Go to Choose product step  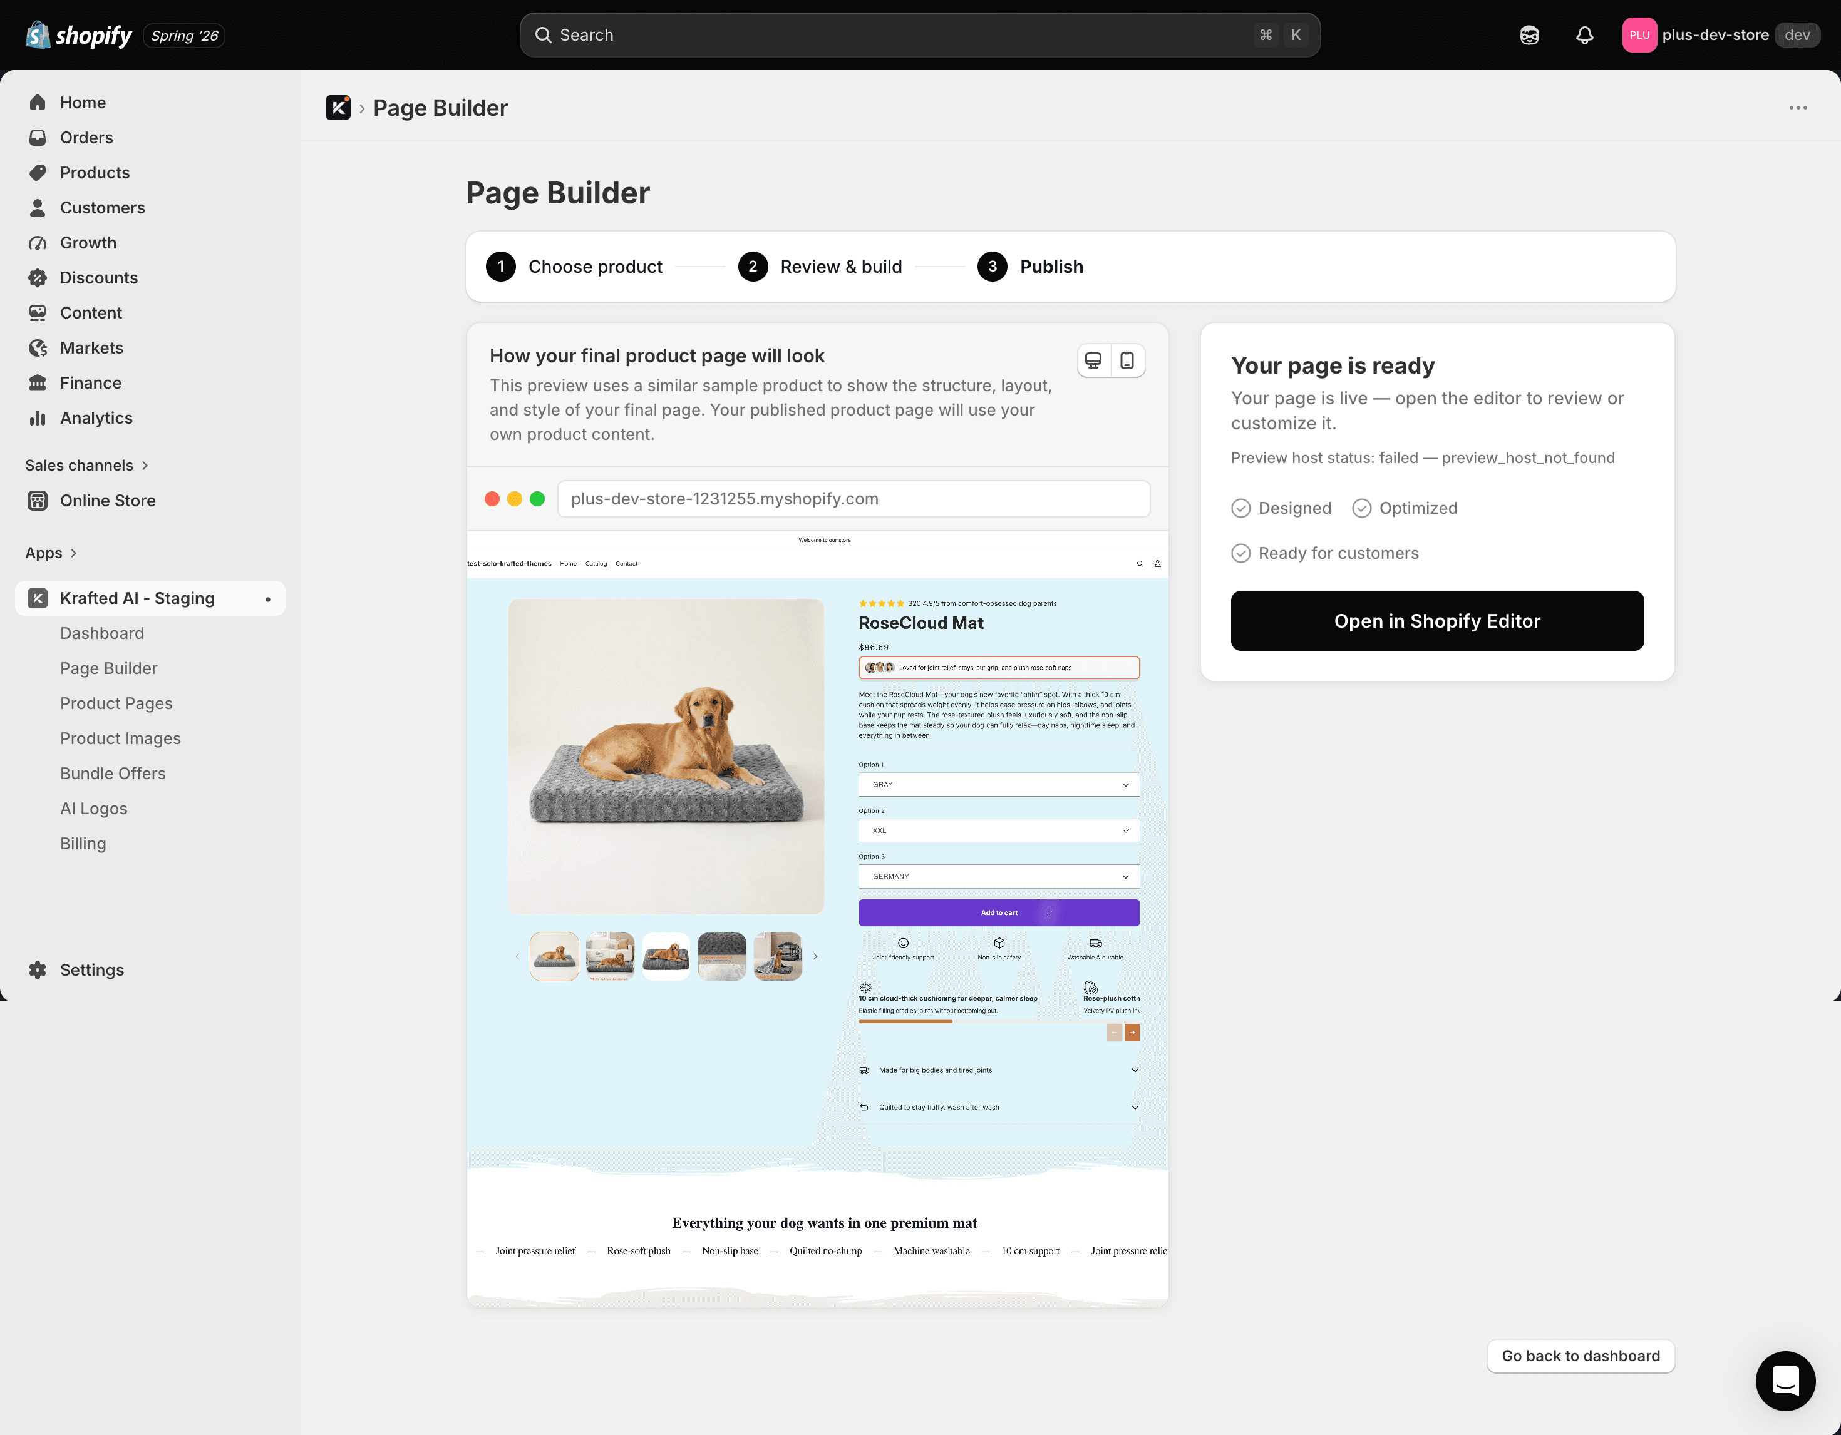pyautogui.click(x=574, y=266)
